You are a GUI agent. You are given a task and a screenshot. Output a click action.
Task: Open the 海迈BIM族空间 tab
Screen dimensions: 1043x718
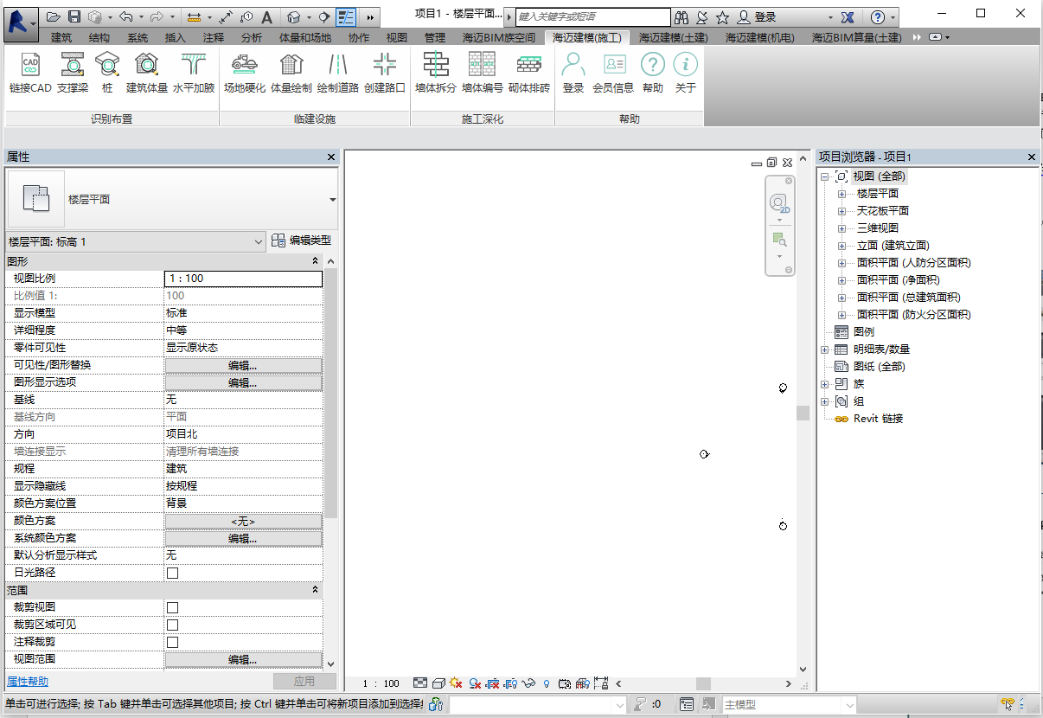click(499, 37)
